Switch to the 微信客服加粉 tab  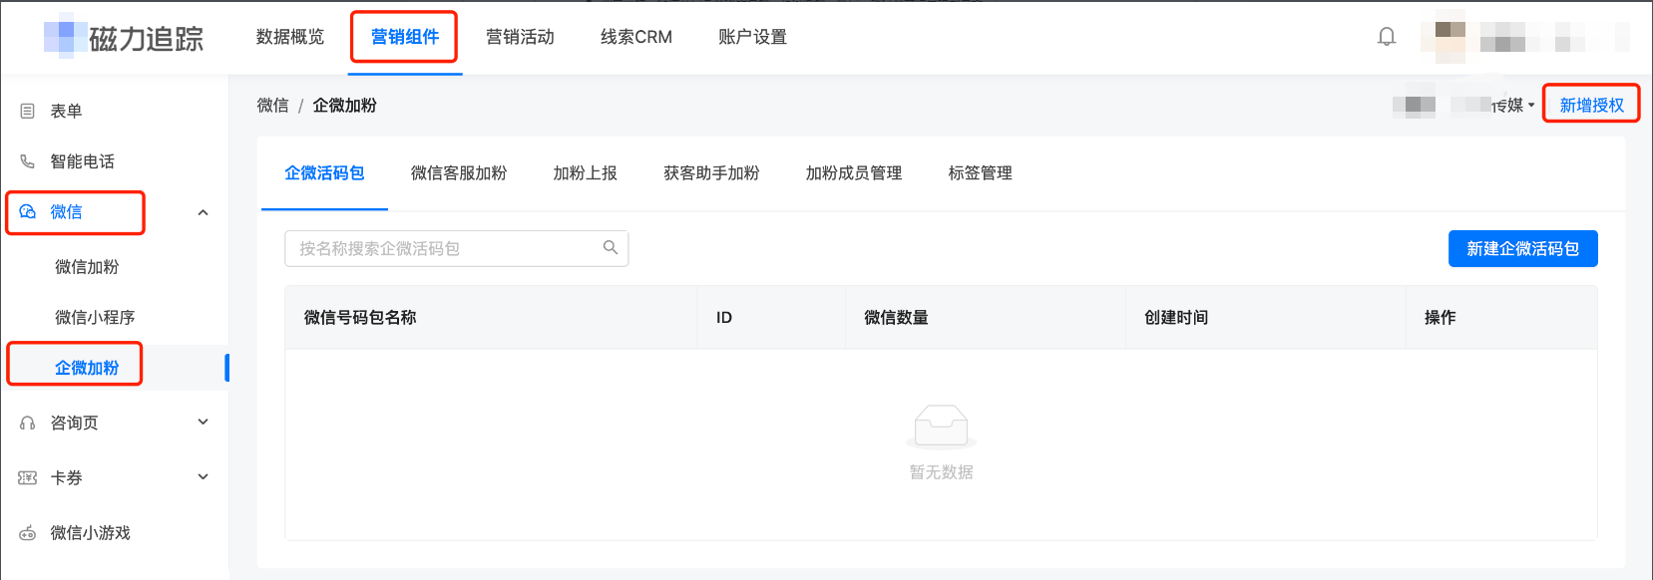click(x=459, y=173)
